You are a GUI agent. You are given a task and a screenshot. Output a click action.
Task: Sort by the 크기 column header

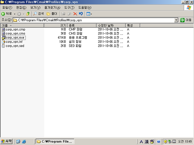(56, 26)
